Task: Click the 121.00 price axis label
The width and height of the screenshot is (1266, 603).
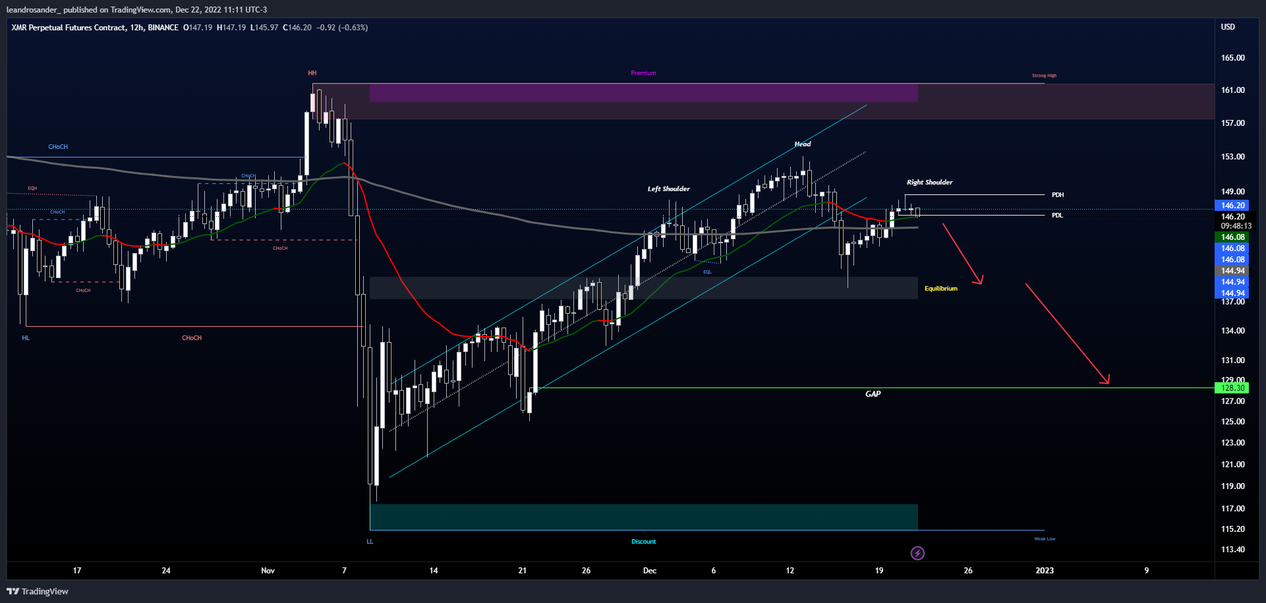Action: (1232, 465)
